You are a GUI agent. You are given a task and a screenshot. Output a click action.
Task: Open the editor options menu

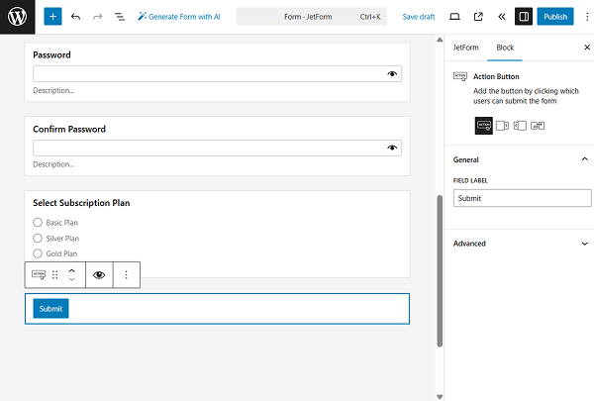point(581,17)
